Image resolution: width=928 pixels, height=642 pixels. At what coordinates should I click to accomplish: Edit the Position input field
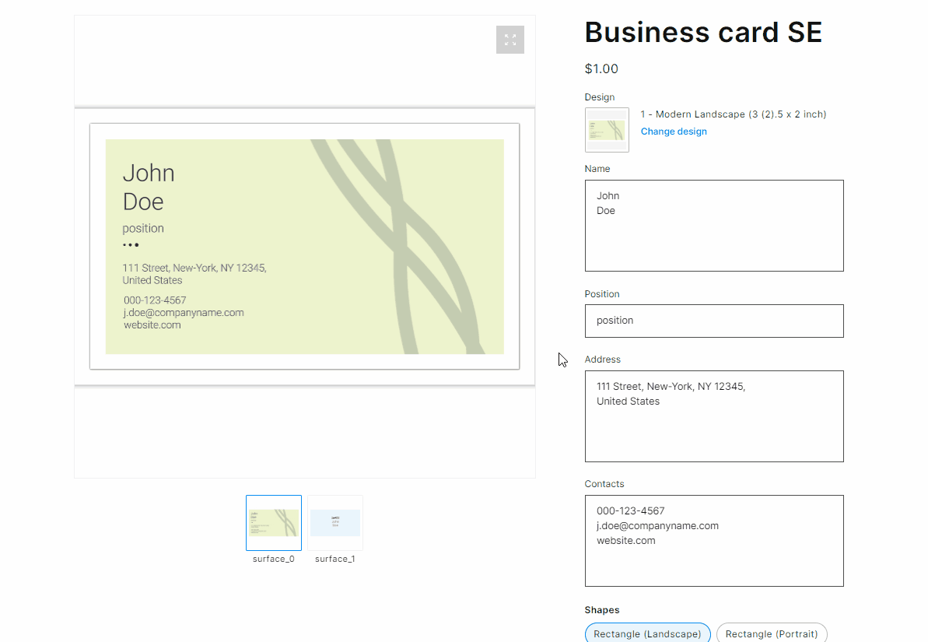click(714, 321)
